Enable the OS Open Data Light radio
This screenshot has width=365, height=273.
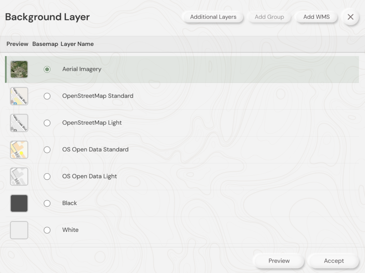tap(47, 176)
